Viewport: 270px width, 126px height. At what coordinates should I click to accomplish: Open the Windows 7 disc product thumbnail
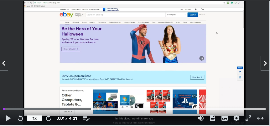132,101
